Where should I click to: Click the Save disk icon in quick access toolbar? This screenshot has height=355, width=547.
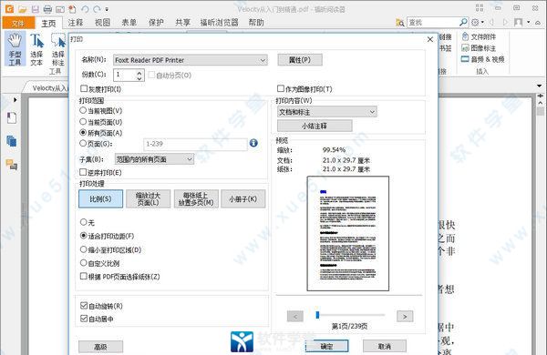[36, 9]
